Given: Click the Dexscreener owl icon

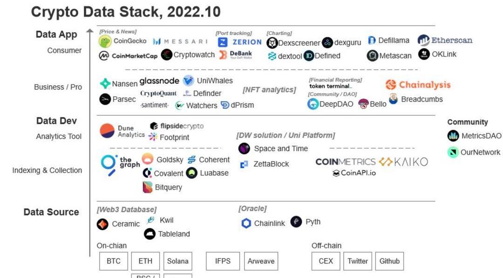Looking at the screenshot, I should tap(272, 43).
